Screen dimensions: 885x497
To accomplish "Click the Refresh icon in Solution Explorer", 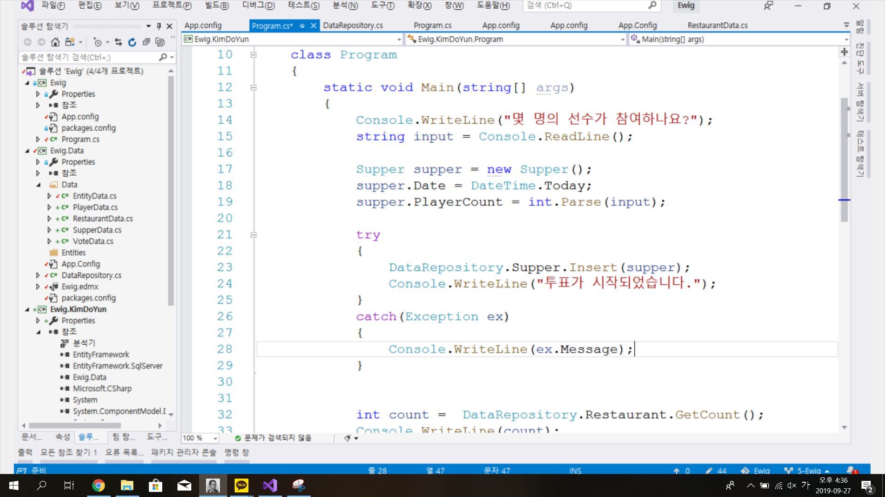I will point(132,42).
